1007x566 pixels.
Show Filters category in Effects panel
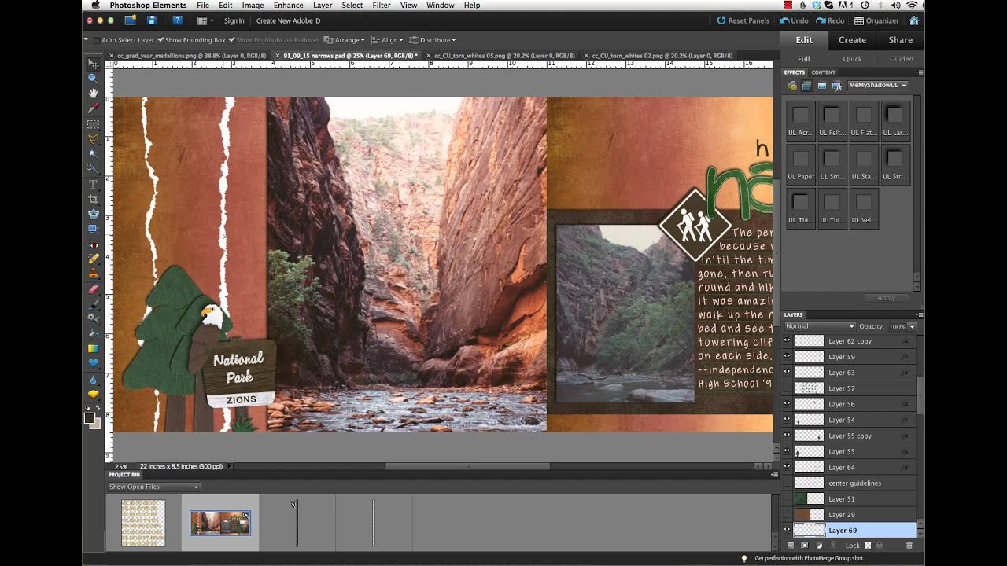pyautogui.click(x=792, y=86)
